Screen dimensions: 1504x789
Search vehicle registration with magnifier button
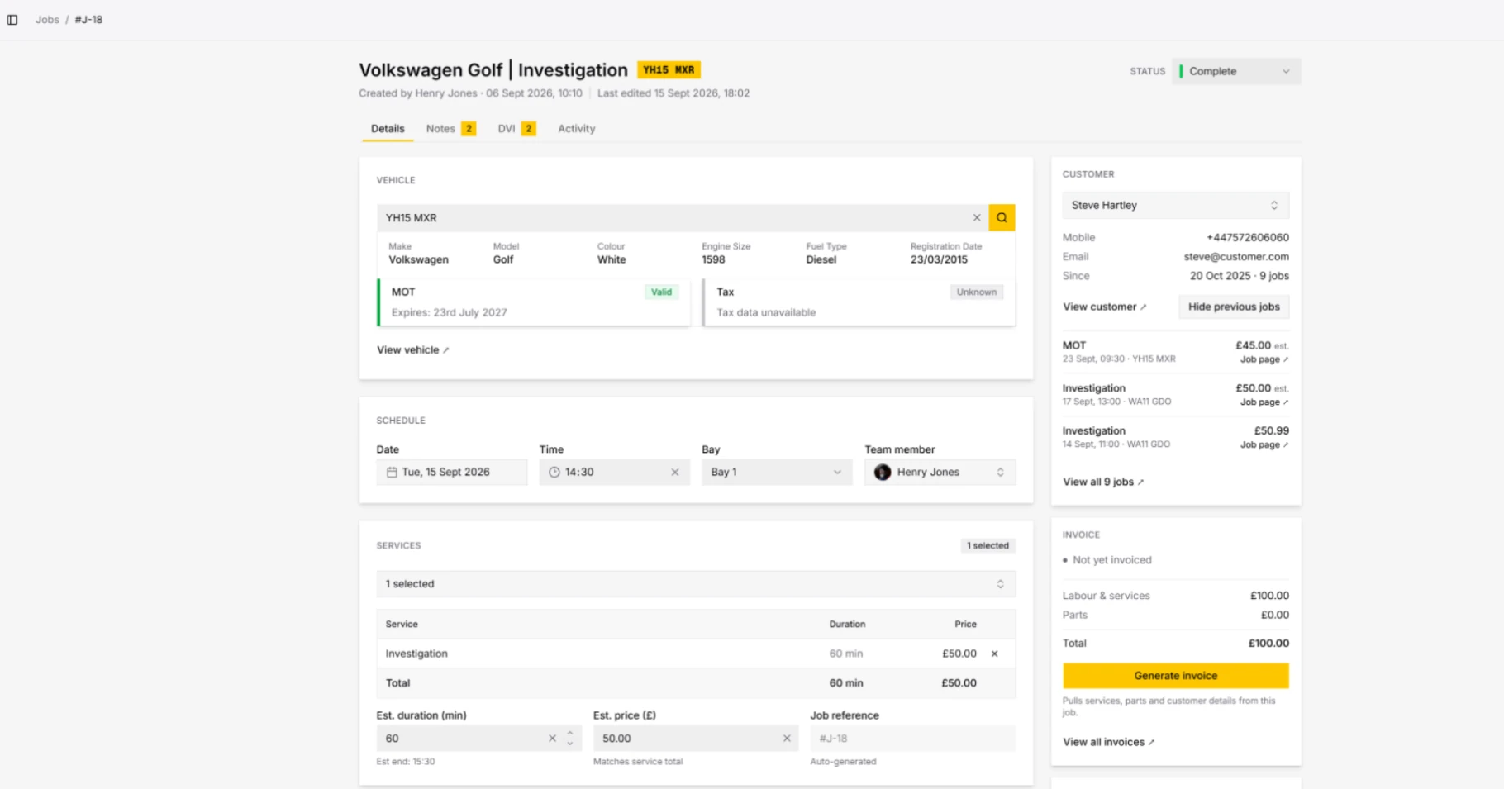[x=1002, y=218]
